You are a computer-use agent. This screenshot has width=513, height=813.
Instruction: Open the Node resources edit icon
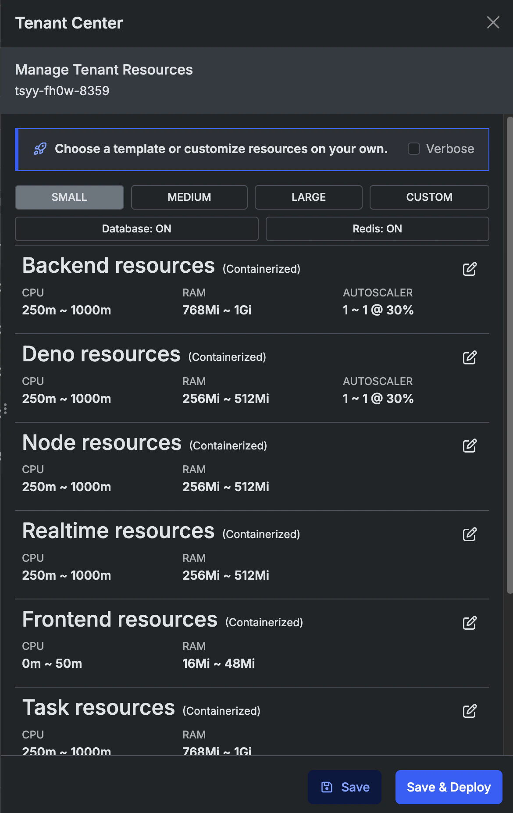coord(470,446)
